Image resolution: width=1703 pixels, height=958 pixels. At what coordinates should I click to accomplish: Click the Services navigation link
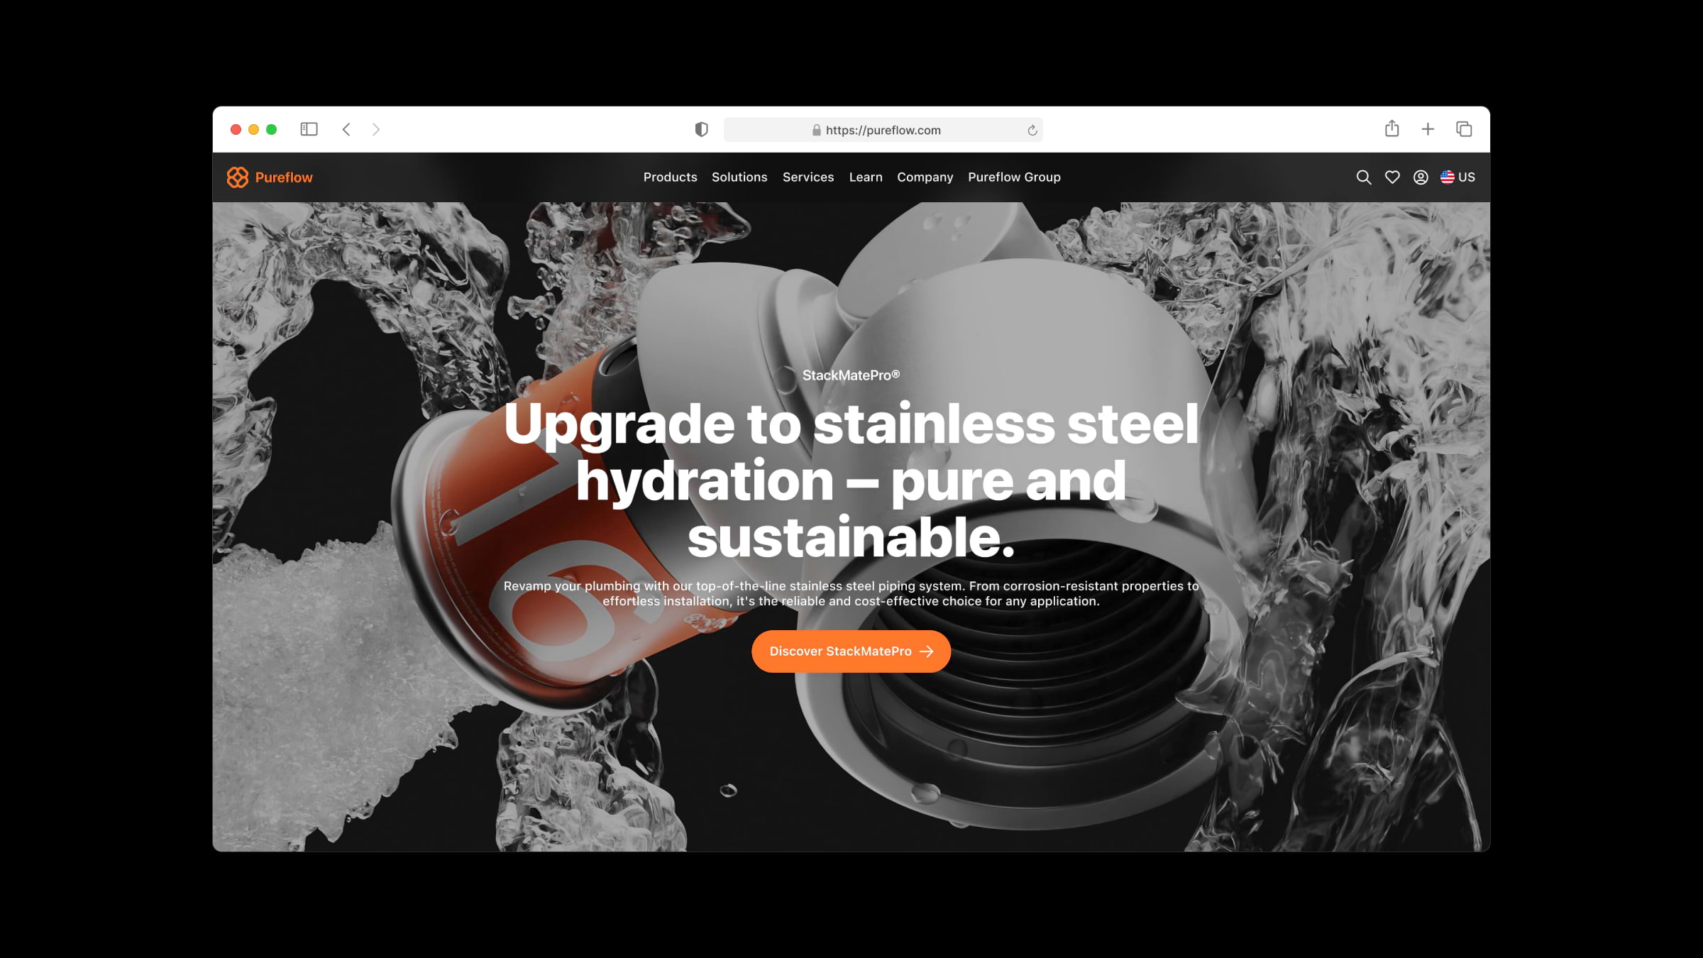tap(807, 177)
